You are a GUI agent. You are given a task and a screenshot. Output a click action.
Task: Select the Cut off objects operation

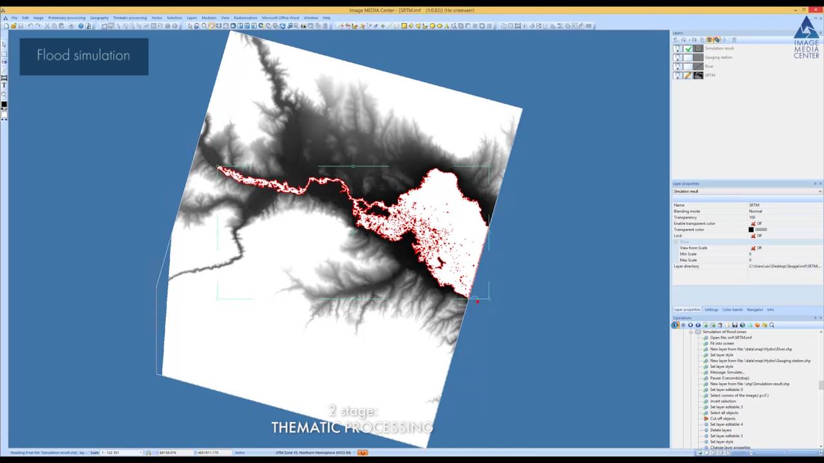pos(723,419)
